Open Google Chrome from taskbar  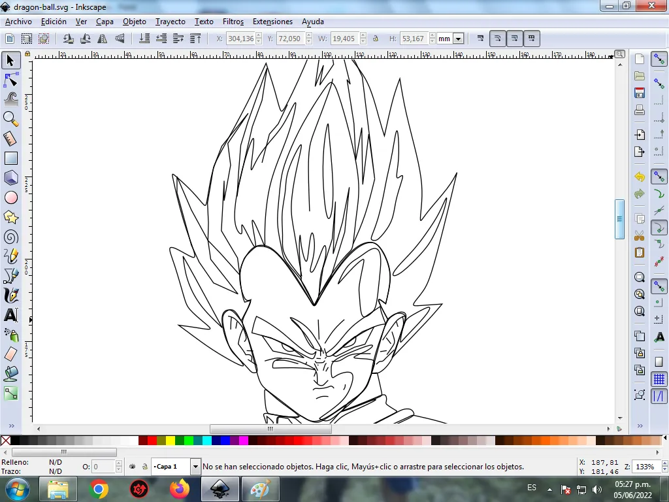99,489
